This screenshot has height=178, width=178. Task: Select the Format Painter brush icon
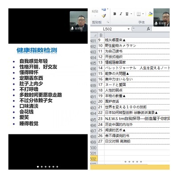click(104, 16)
